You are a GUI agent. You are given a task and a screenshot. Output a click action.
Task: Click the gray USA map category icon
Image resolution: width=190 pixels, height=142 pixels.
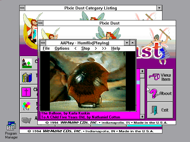coord(26,120)
